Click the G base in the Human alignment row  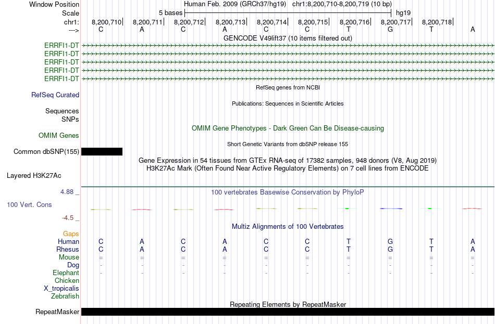(x=390, y=242)
